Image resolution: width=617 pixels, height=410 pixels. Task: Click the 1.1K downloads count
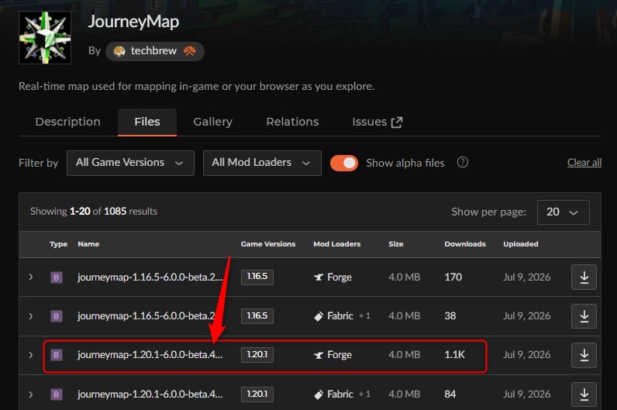(x=454, y=355)
